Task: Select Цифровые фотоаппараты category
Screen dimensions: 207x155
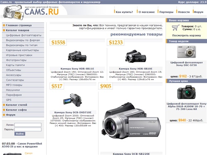Action: coord(23,35)
